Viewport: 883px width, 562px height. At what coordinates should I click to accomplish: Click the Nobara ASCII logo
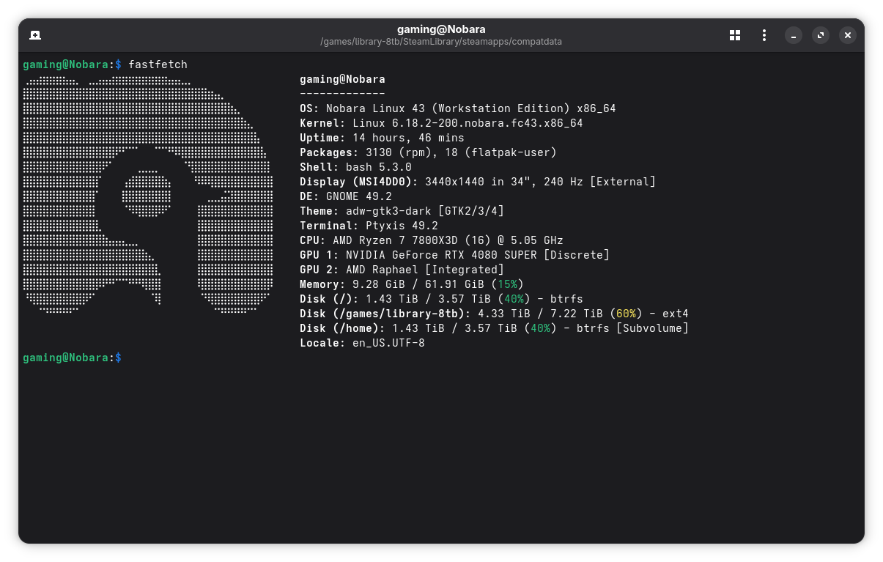[148, 194]
